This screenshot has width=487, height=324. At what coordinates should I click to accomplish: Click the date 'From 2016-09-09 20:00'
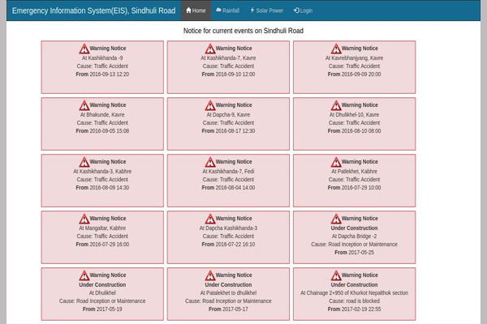pos(354,74)
